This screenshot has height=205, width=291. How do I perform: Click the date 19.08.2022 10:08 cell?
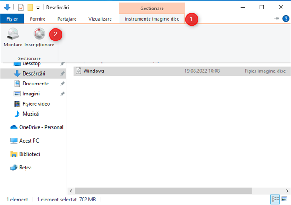click(202, 71)
